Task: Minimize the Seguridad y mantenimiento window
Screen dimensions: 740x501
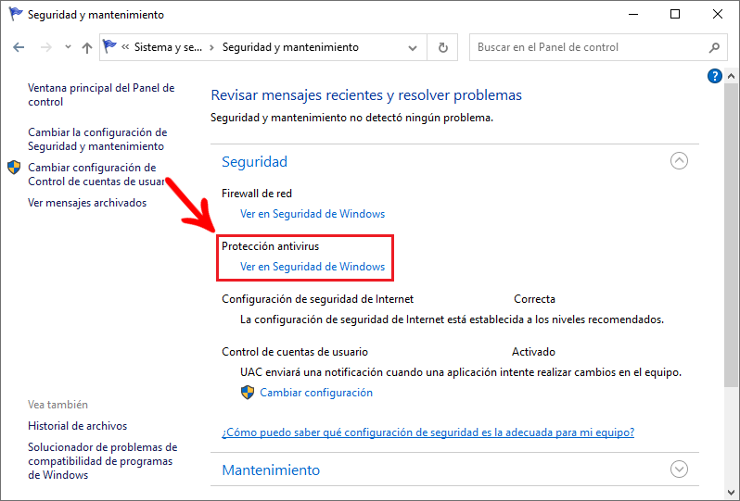Action: (x=632, y=14)
